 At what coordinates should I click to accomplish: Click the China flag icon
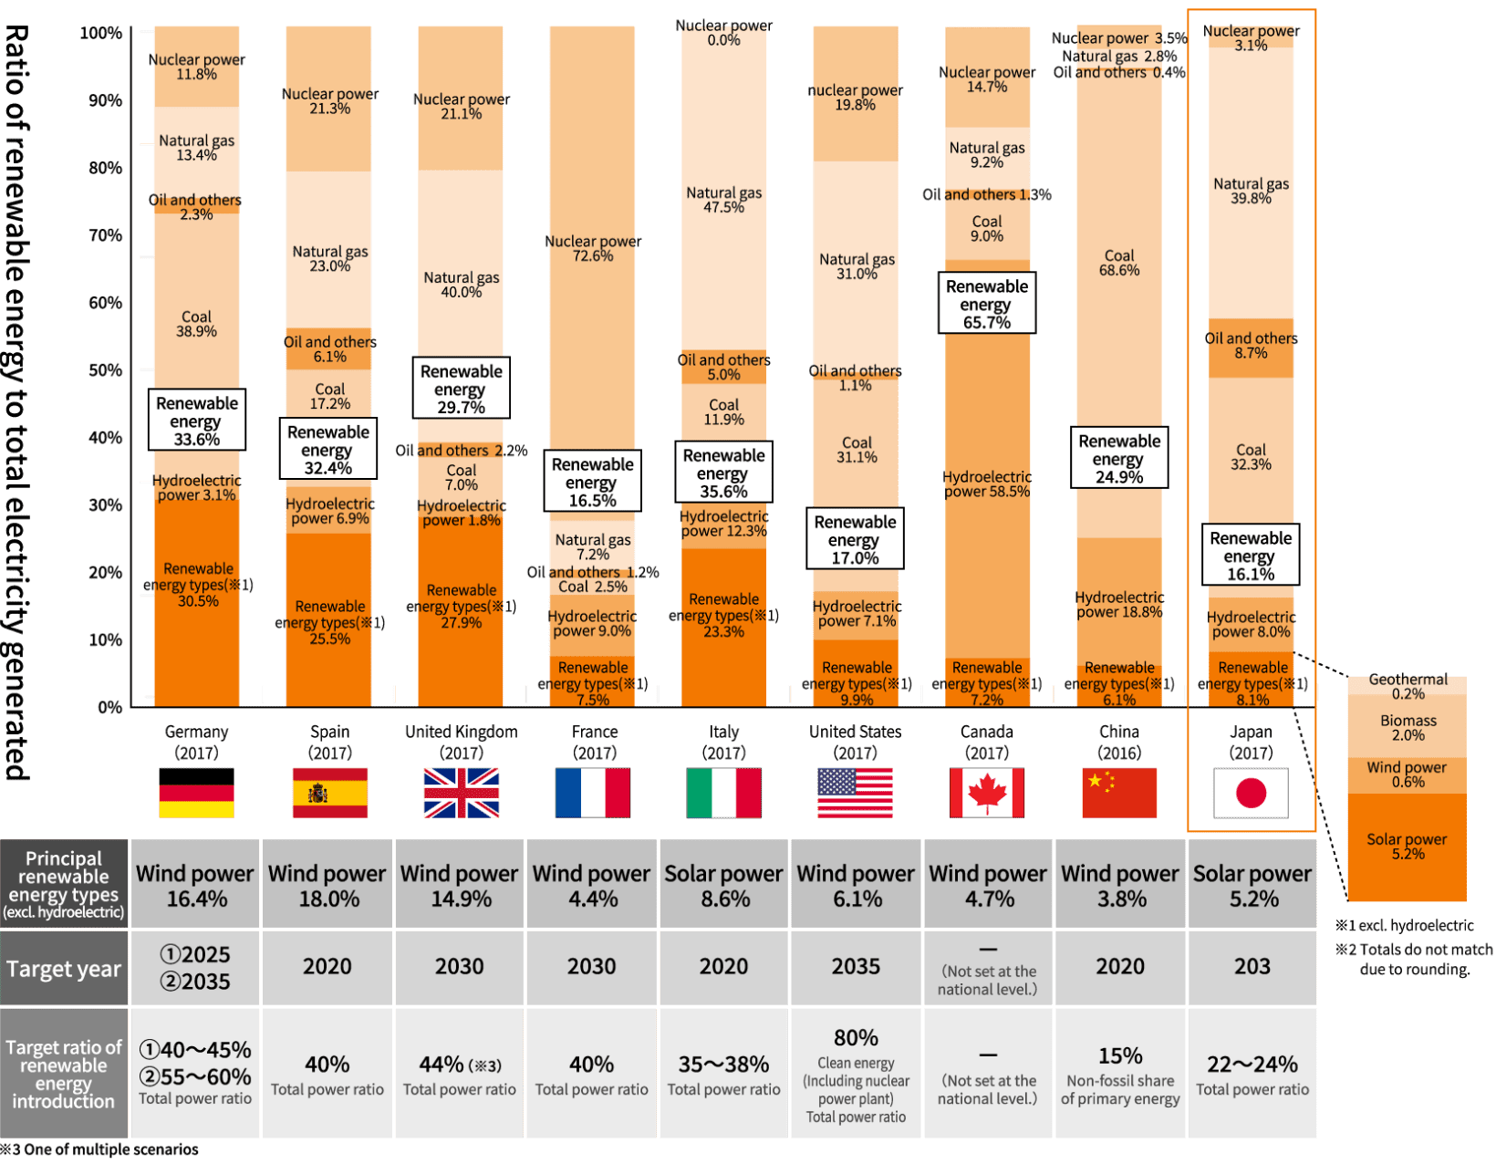coord(1119,792)
